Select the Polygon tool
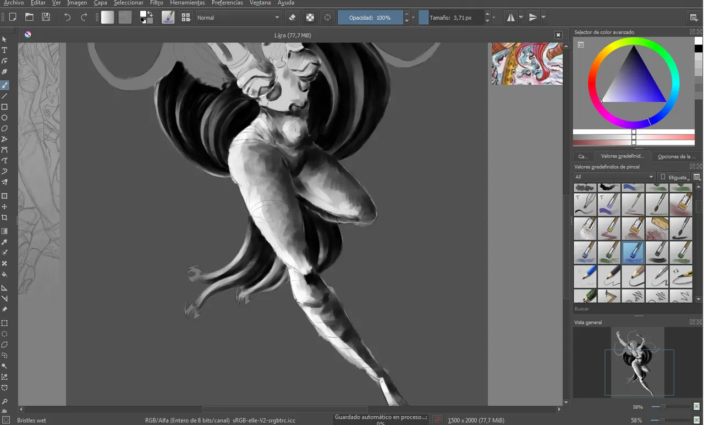Viewport: 704px width, 425px height. pyautogui.click(x=4, y=128)
